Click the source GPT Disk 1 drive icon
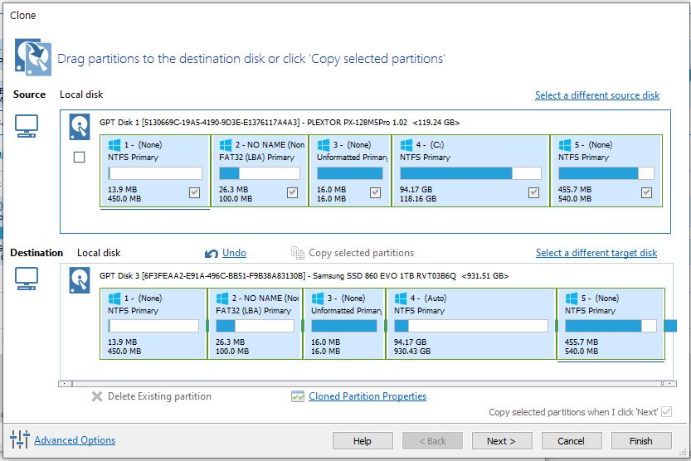 click(80, 127)
